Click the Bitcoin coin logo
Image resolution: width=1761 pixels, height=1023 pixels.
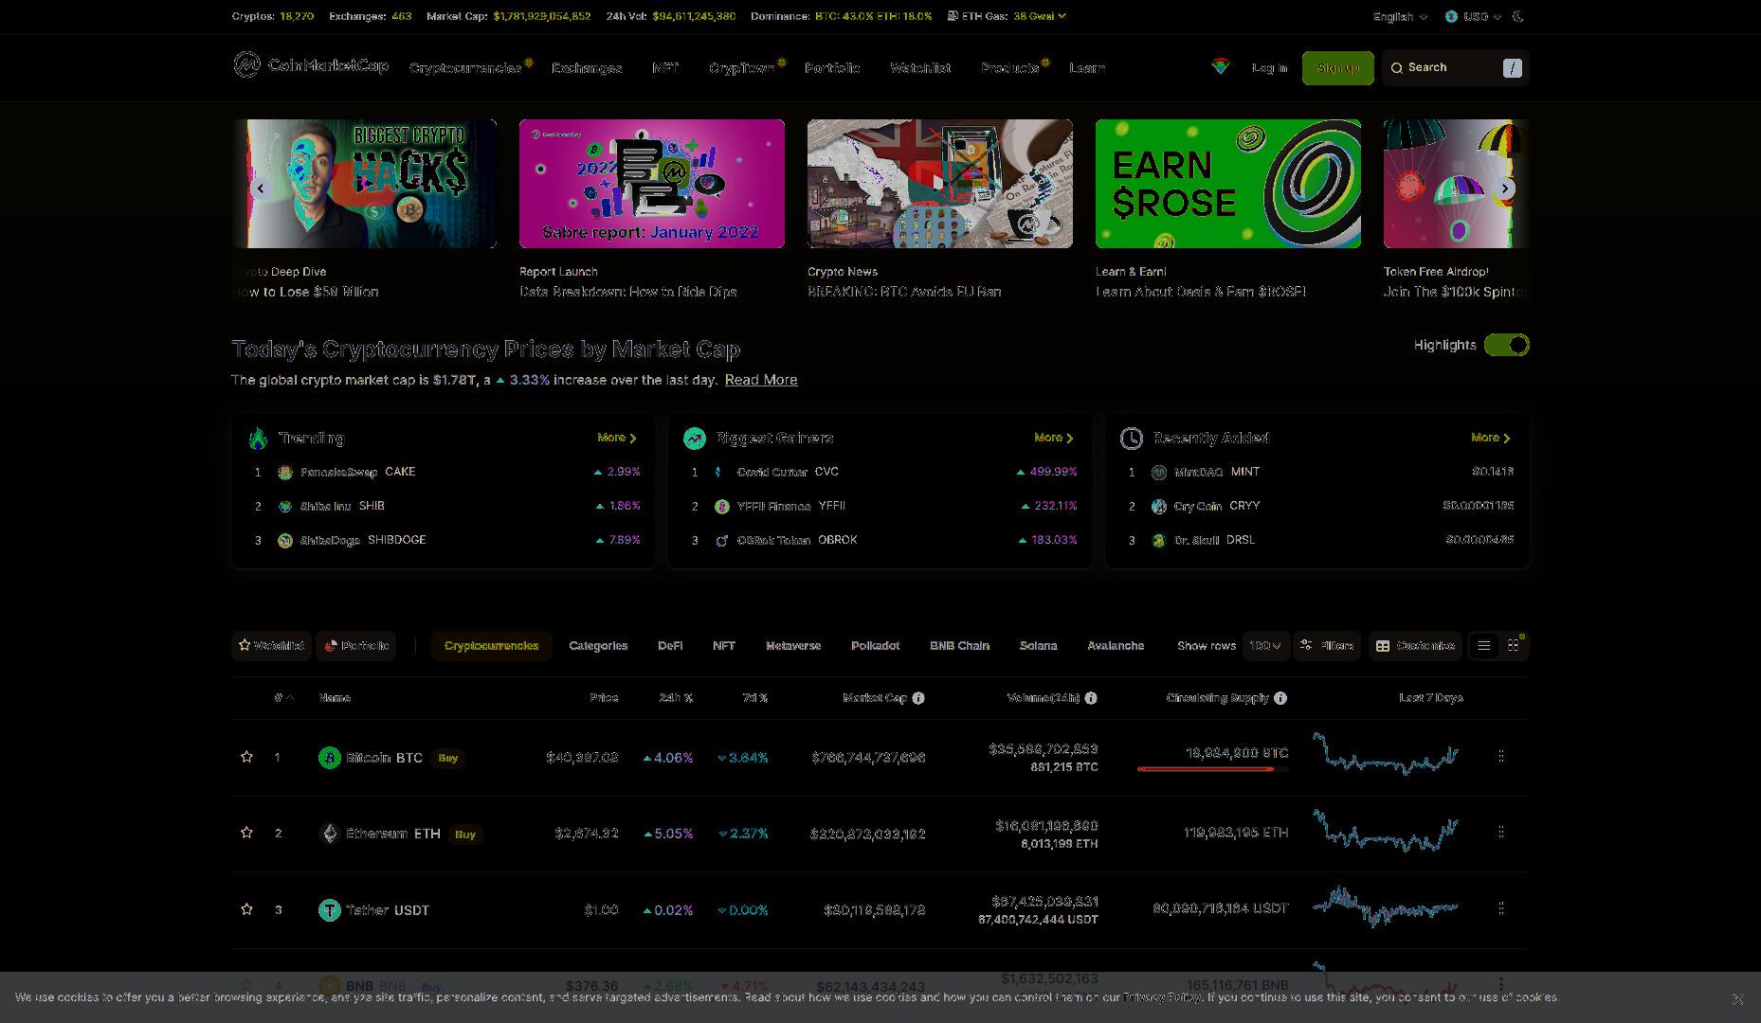click(329, 758)
